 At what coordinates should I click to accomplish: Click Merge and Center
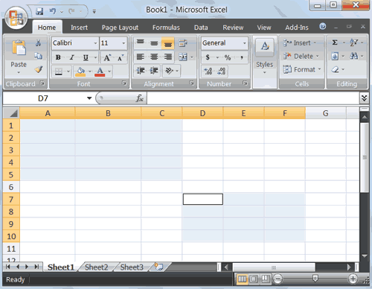(x=183, y=57)
